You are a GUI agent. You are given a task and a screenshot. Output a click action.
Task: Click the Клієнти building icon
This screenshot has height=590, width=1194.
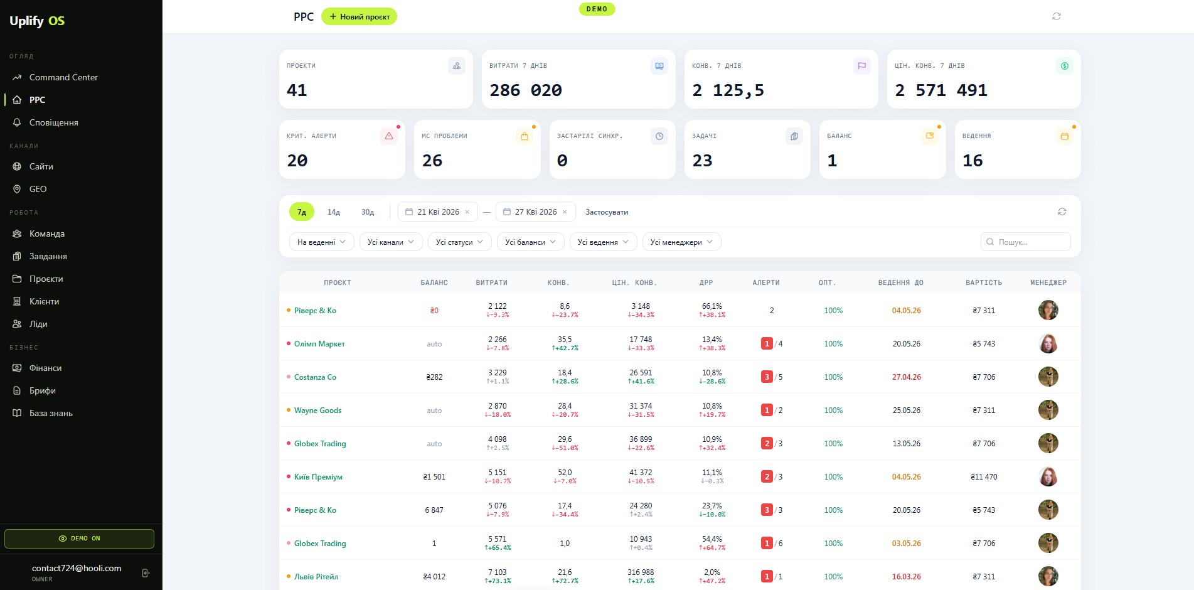coord(17,301)
